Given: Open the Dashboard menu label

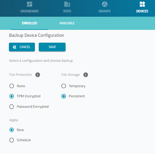Looking at the screenshot, I should (30, 11).
